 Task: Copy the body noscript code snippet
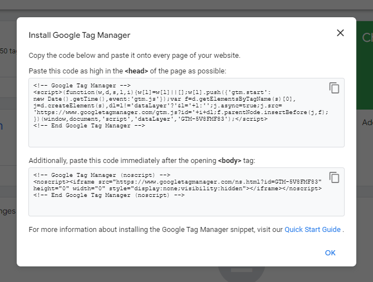(x=334, y=177)
